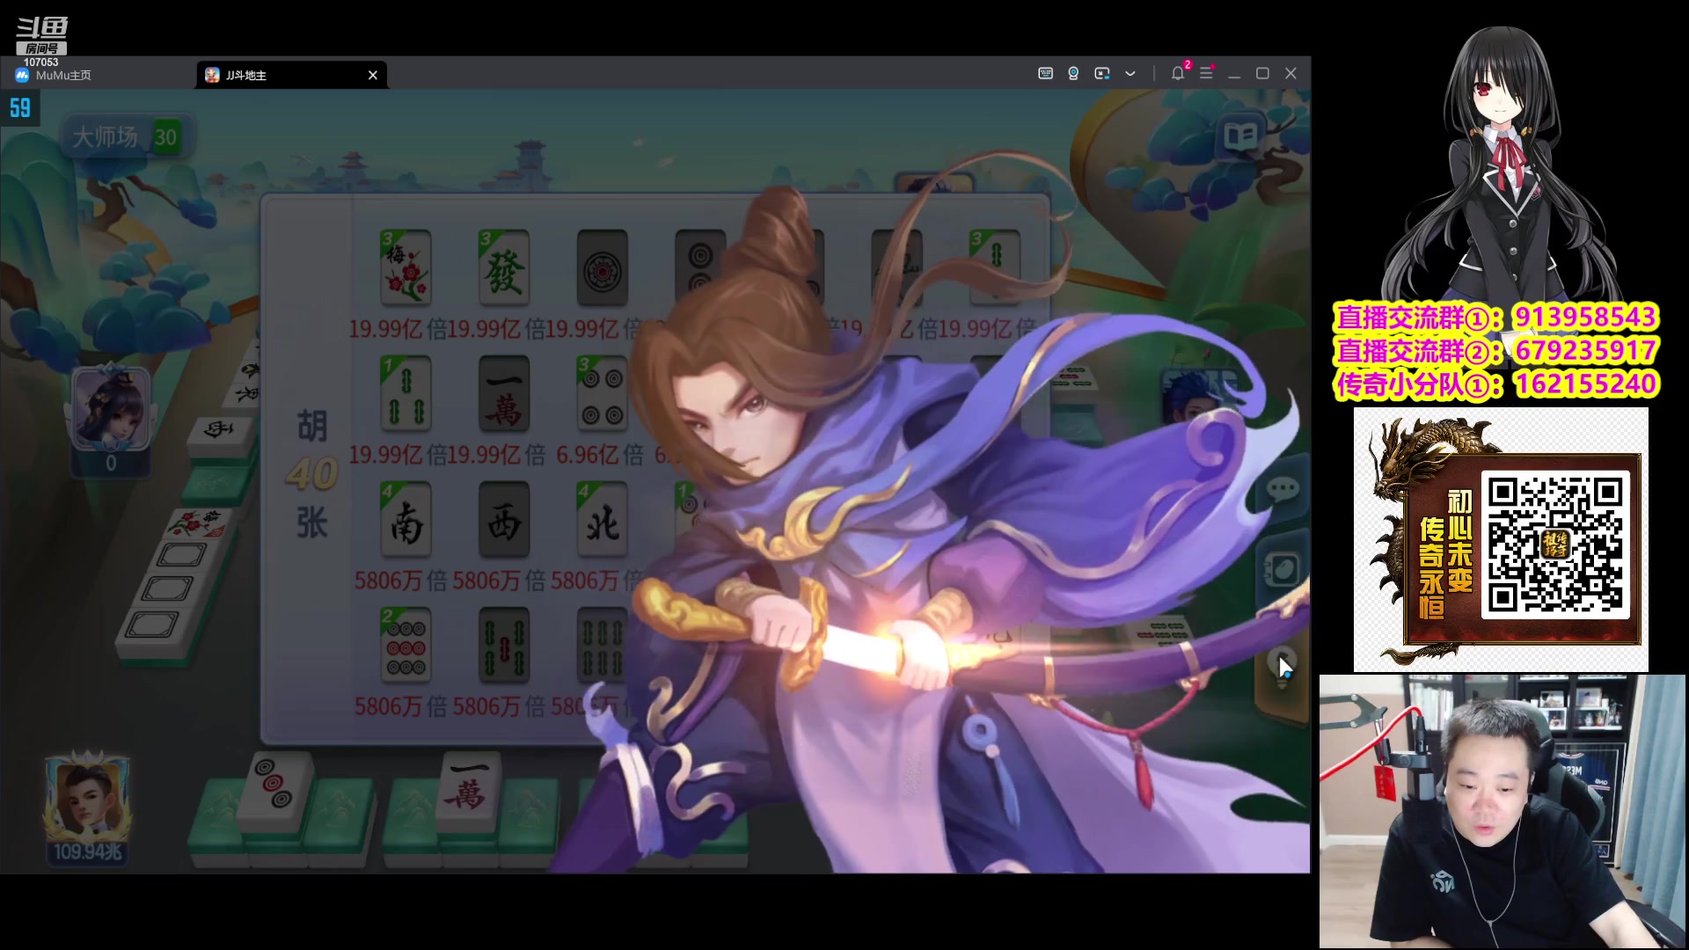This screenshot has width=1689, height=950.
Task: Open the chat bubble icon in the game
Action: coord(1282,488)
